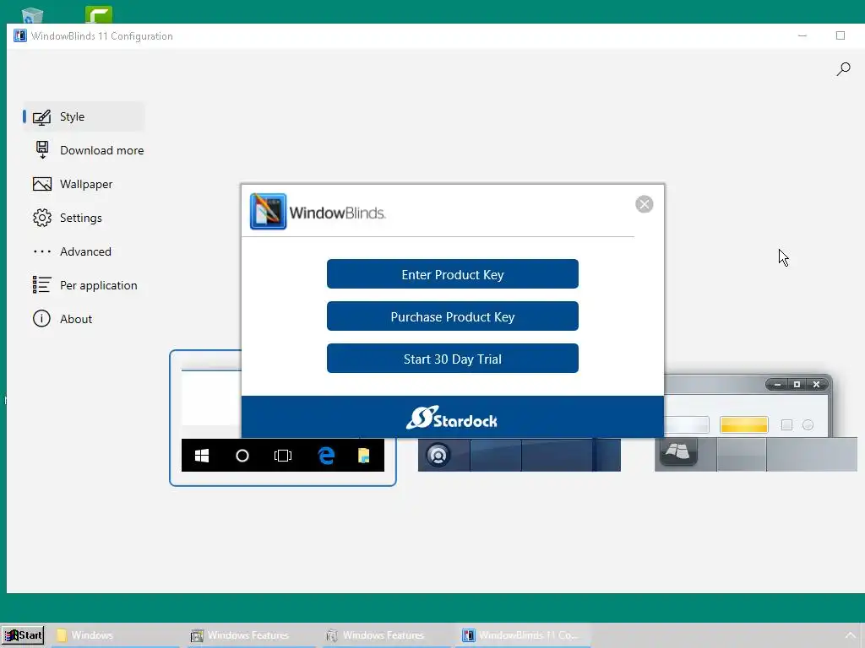Select the silver style preview thumbnail

756,424
